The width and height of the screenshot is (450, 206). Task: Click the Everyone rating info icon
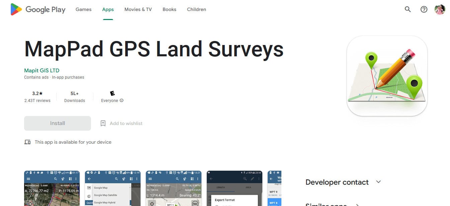coord(121,100)
